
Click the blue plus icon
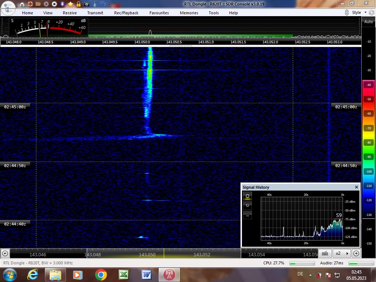point(62,4)
